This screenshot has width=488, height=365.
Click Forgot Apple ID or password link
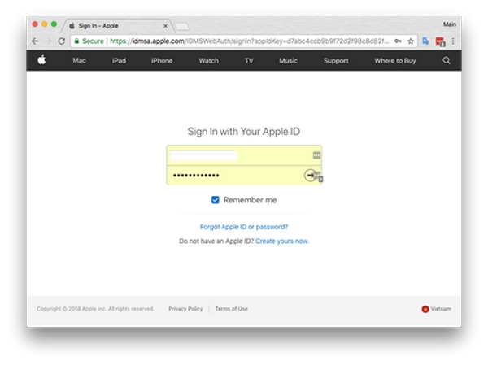[244, 227]
